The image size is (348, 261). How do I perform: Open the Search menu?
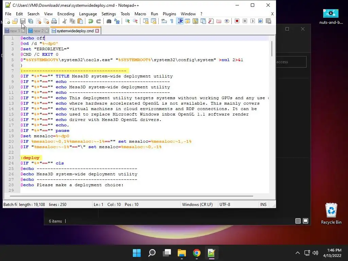(34, 14)
